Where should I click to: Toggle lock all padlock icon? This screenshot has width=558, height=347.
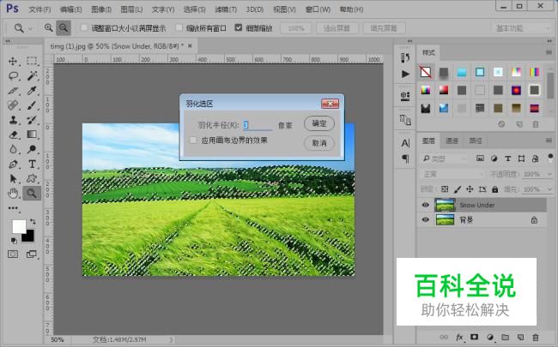point(495,189)
